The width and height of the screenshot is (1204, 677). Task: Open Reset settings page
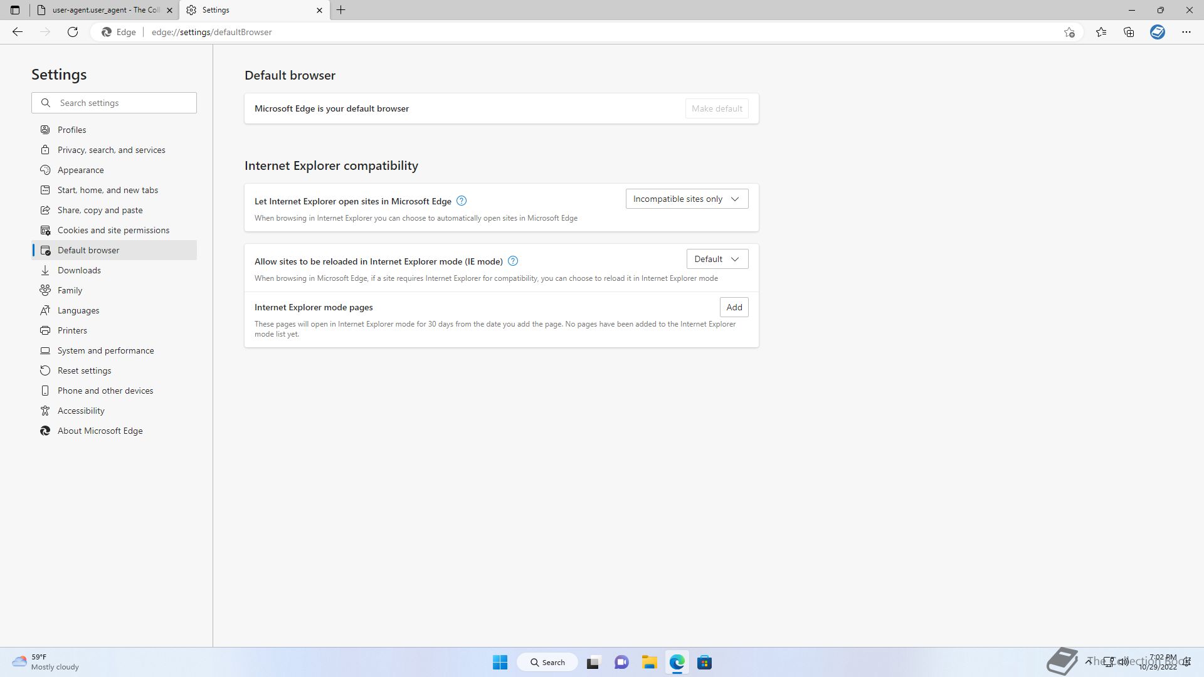(x=114, y=370)
